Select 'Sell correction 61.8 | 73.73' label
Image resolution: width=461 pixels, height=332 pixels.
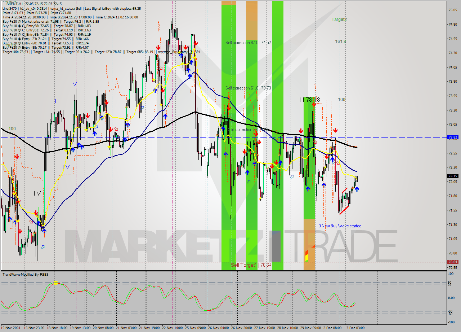click(248, 88)
